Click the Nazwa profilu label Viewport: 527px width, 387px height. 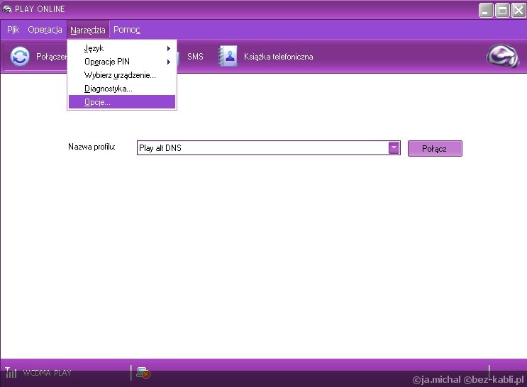pos(91,147)
